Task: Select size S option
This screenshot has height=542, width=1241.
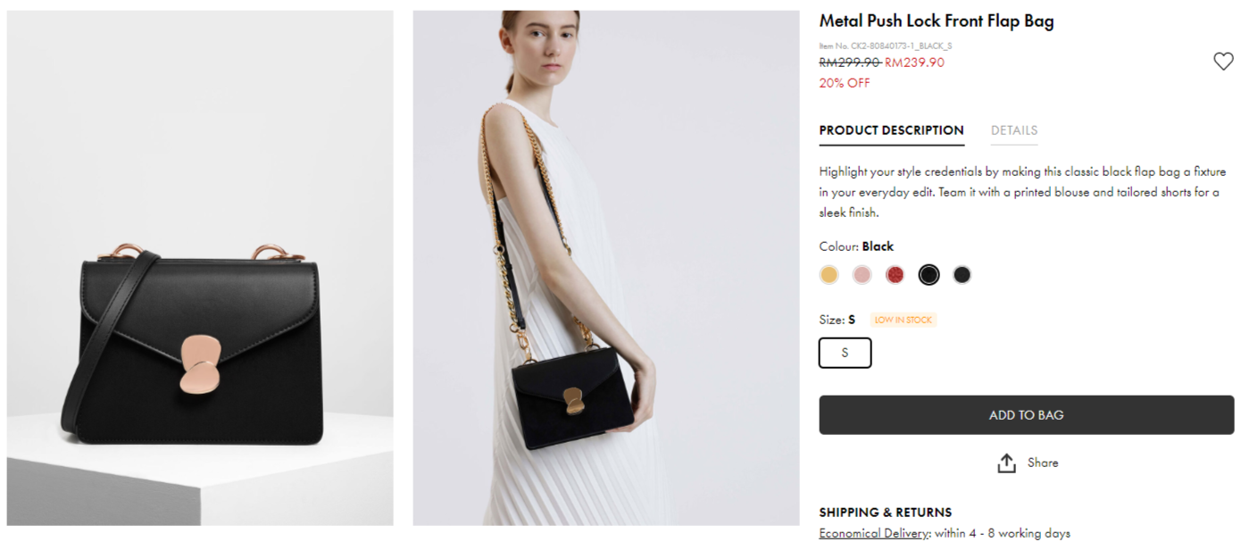Action: click(x=845, y=353)
